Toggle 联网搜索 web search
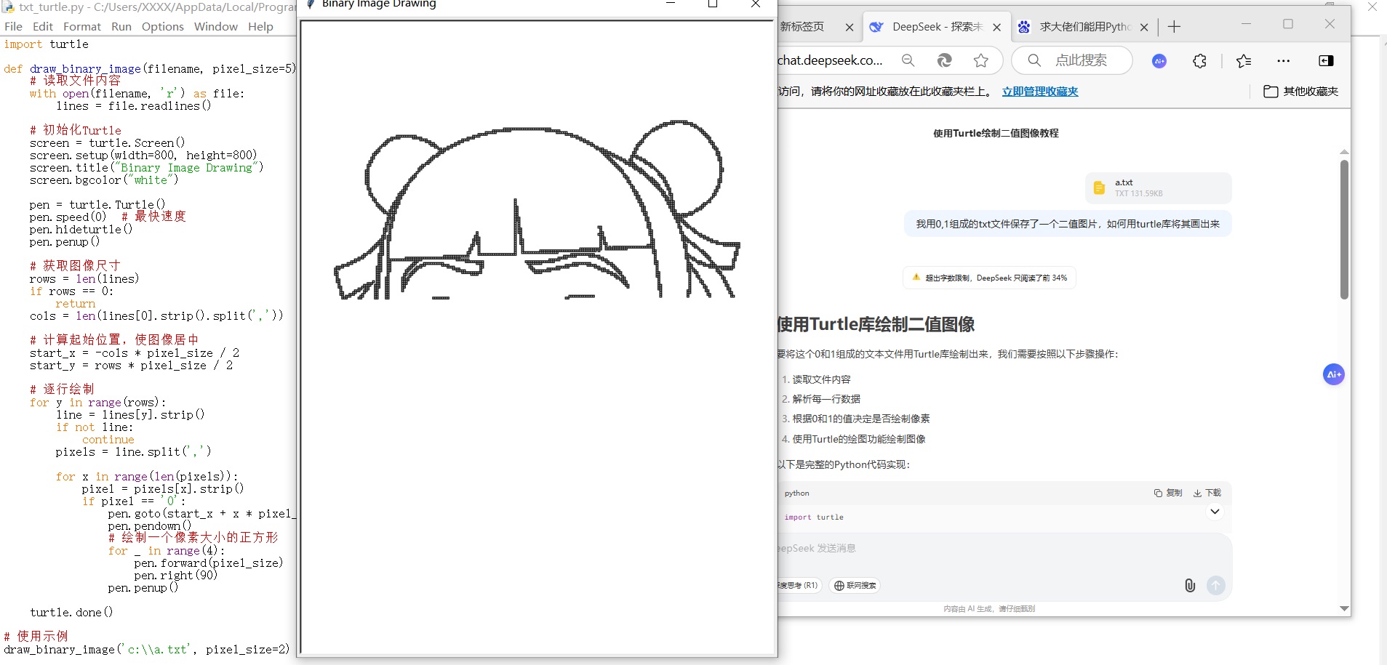This screenshot has height=665, width=1387. click(855, 585)
